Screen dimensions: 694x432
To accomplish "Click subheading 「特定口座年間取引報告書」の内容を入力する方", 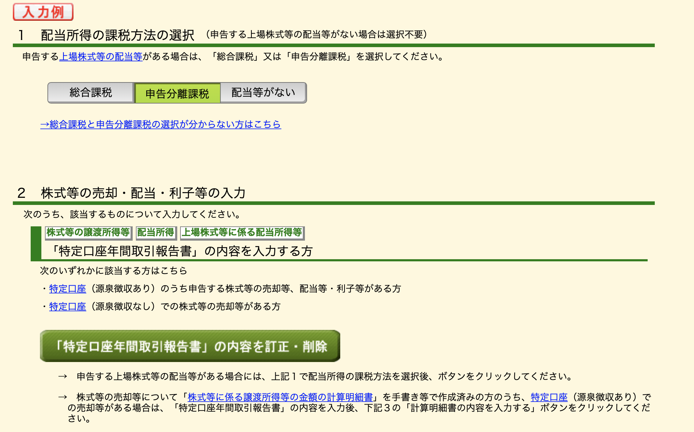I will point(181,251).
